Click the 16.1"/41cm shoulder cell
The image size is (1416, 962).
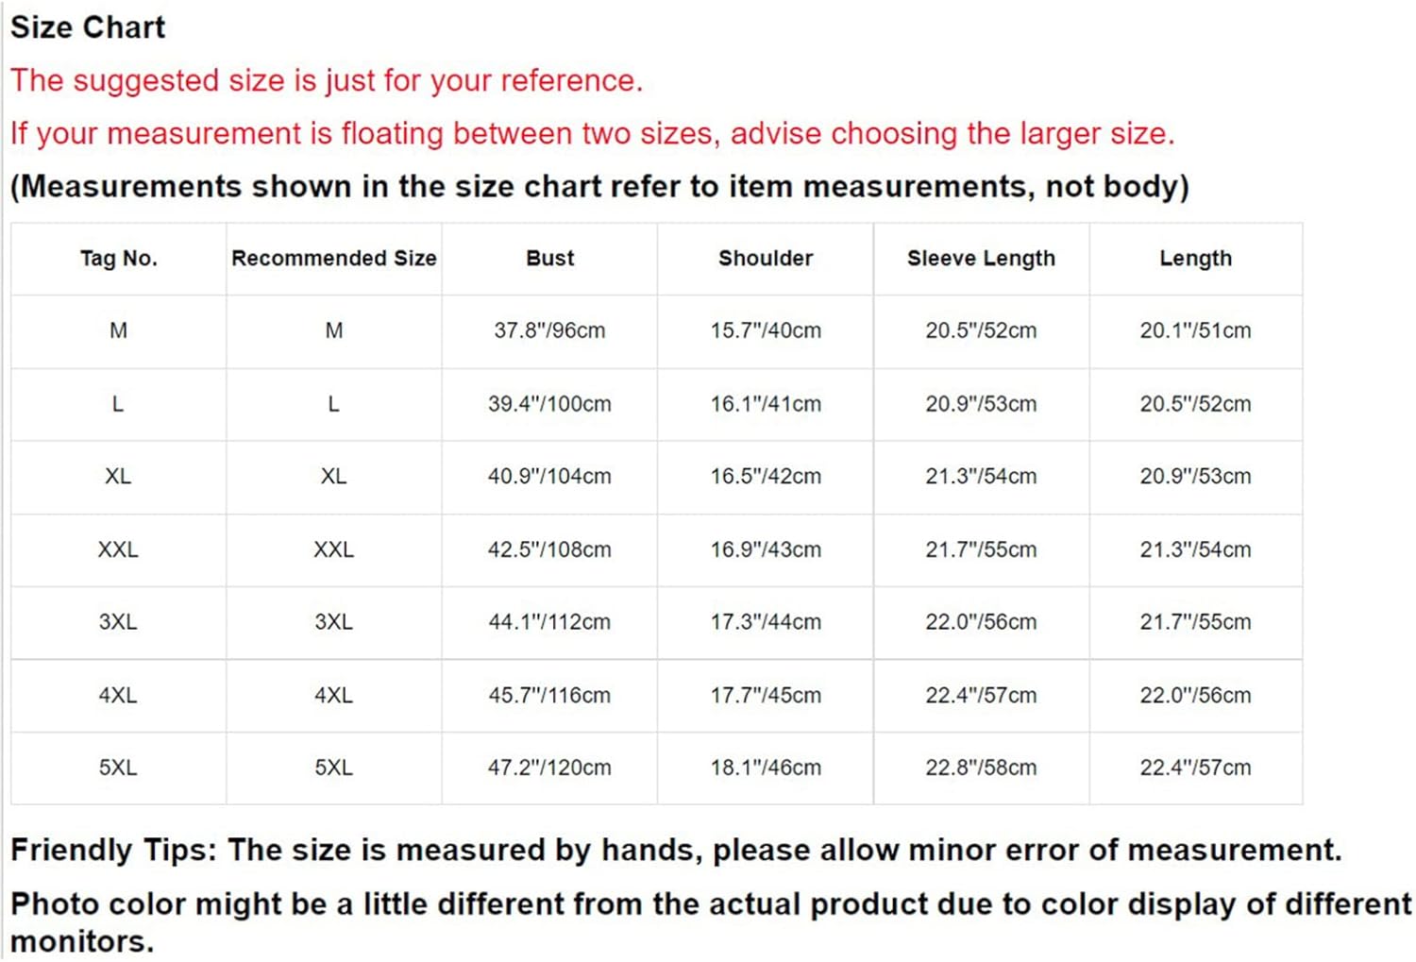pyautogui.click(x=766, y=404)
